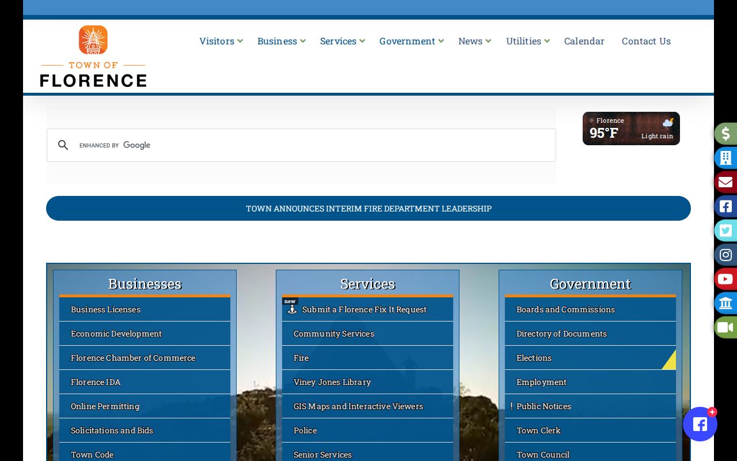
Task: Expand the Visitors menu chevron
Action: [x=240, y=41]
